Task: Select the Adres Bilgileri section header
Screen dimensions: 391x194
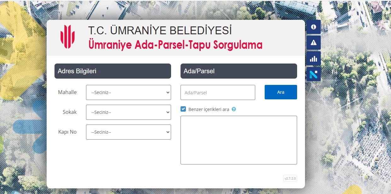Action: [112, 71]
